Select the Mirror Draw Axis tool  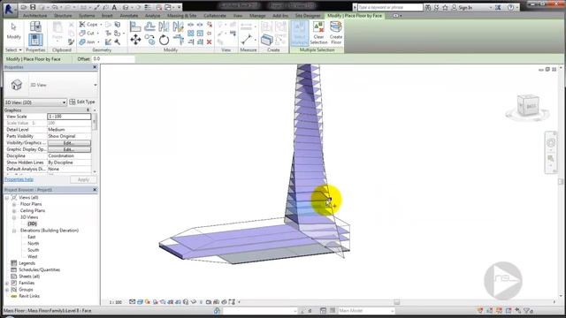178,26
